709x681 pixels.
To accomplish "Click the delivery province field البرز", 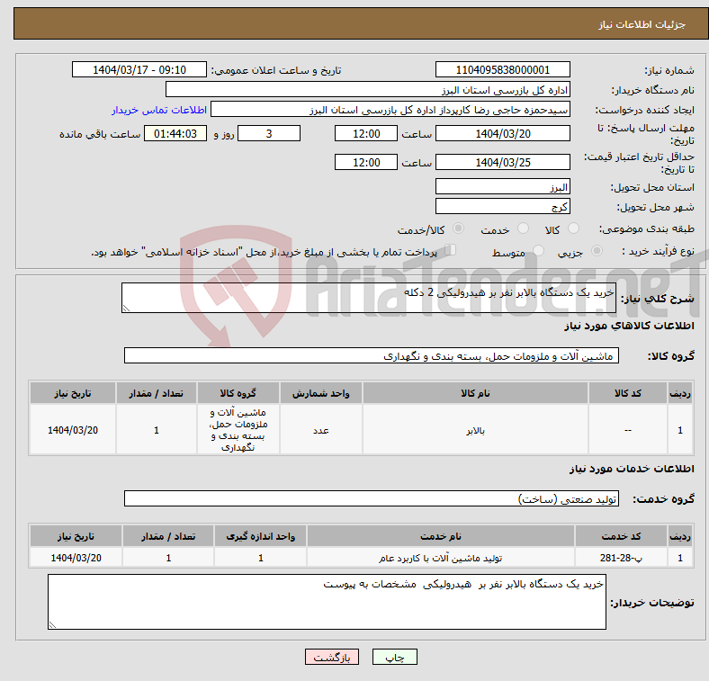I will click(502, 186).
